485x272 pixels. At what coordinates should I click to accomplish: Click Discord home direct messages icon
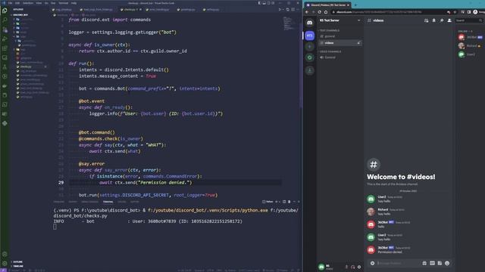(x=310, y=23)
